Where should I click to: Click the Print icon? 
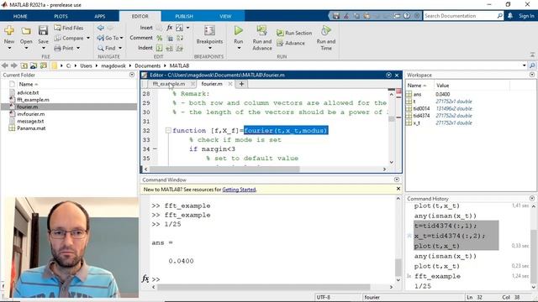[x=58, y=49]
